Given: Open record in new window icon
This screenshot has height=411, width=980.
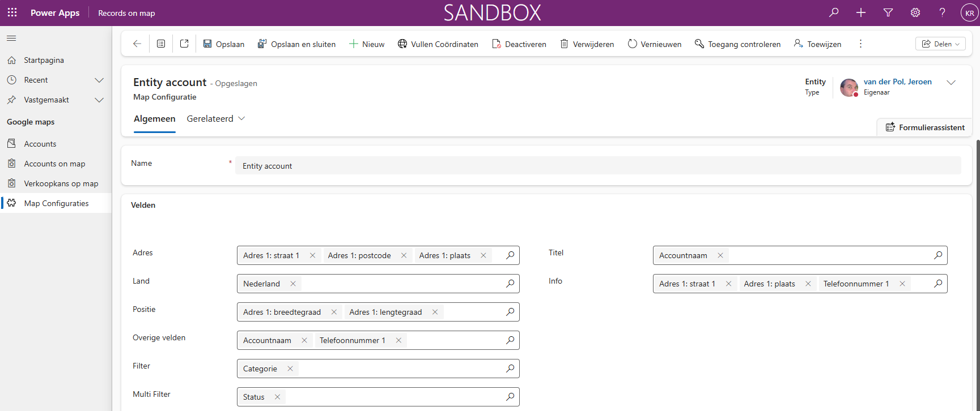Looking at the screenshot, I should [184, 44].
